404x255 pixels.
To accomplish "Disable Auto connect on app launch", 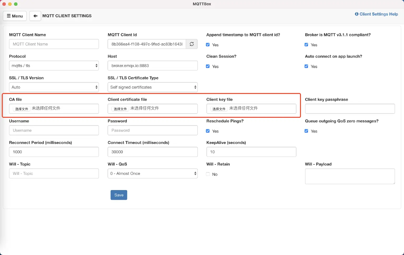I will click(x=306, y=66).
